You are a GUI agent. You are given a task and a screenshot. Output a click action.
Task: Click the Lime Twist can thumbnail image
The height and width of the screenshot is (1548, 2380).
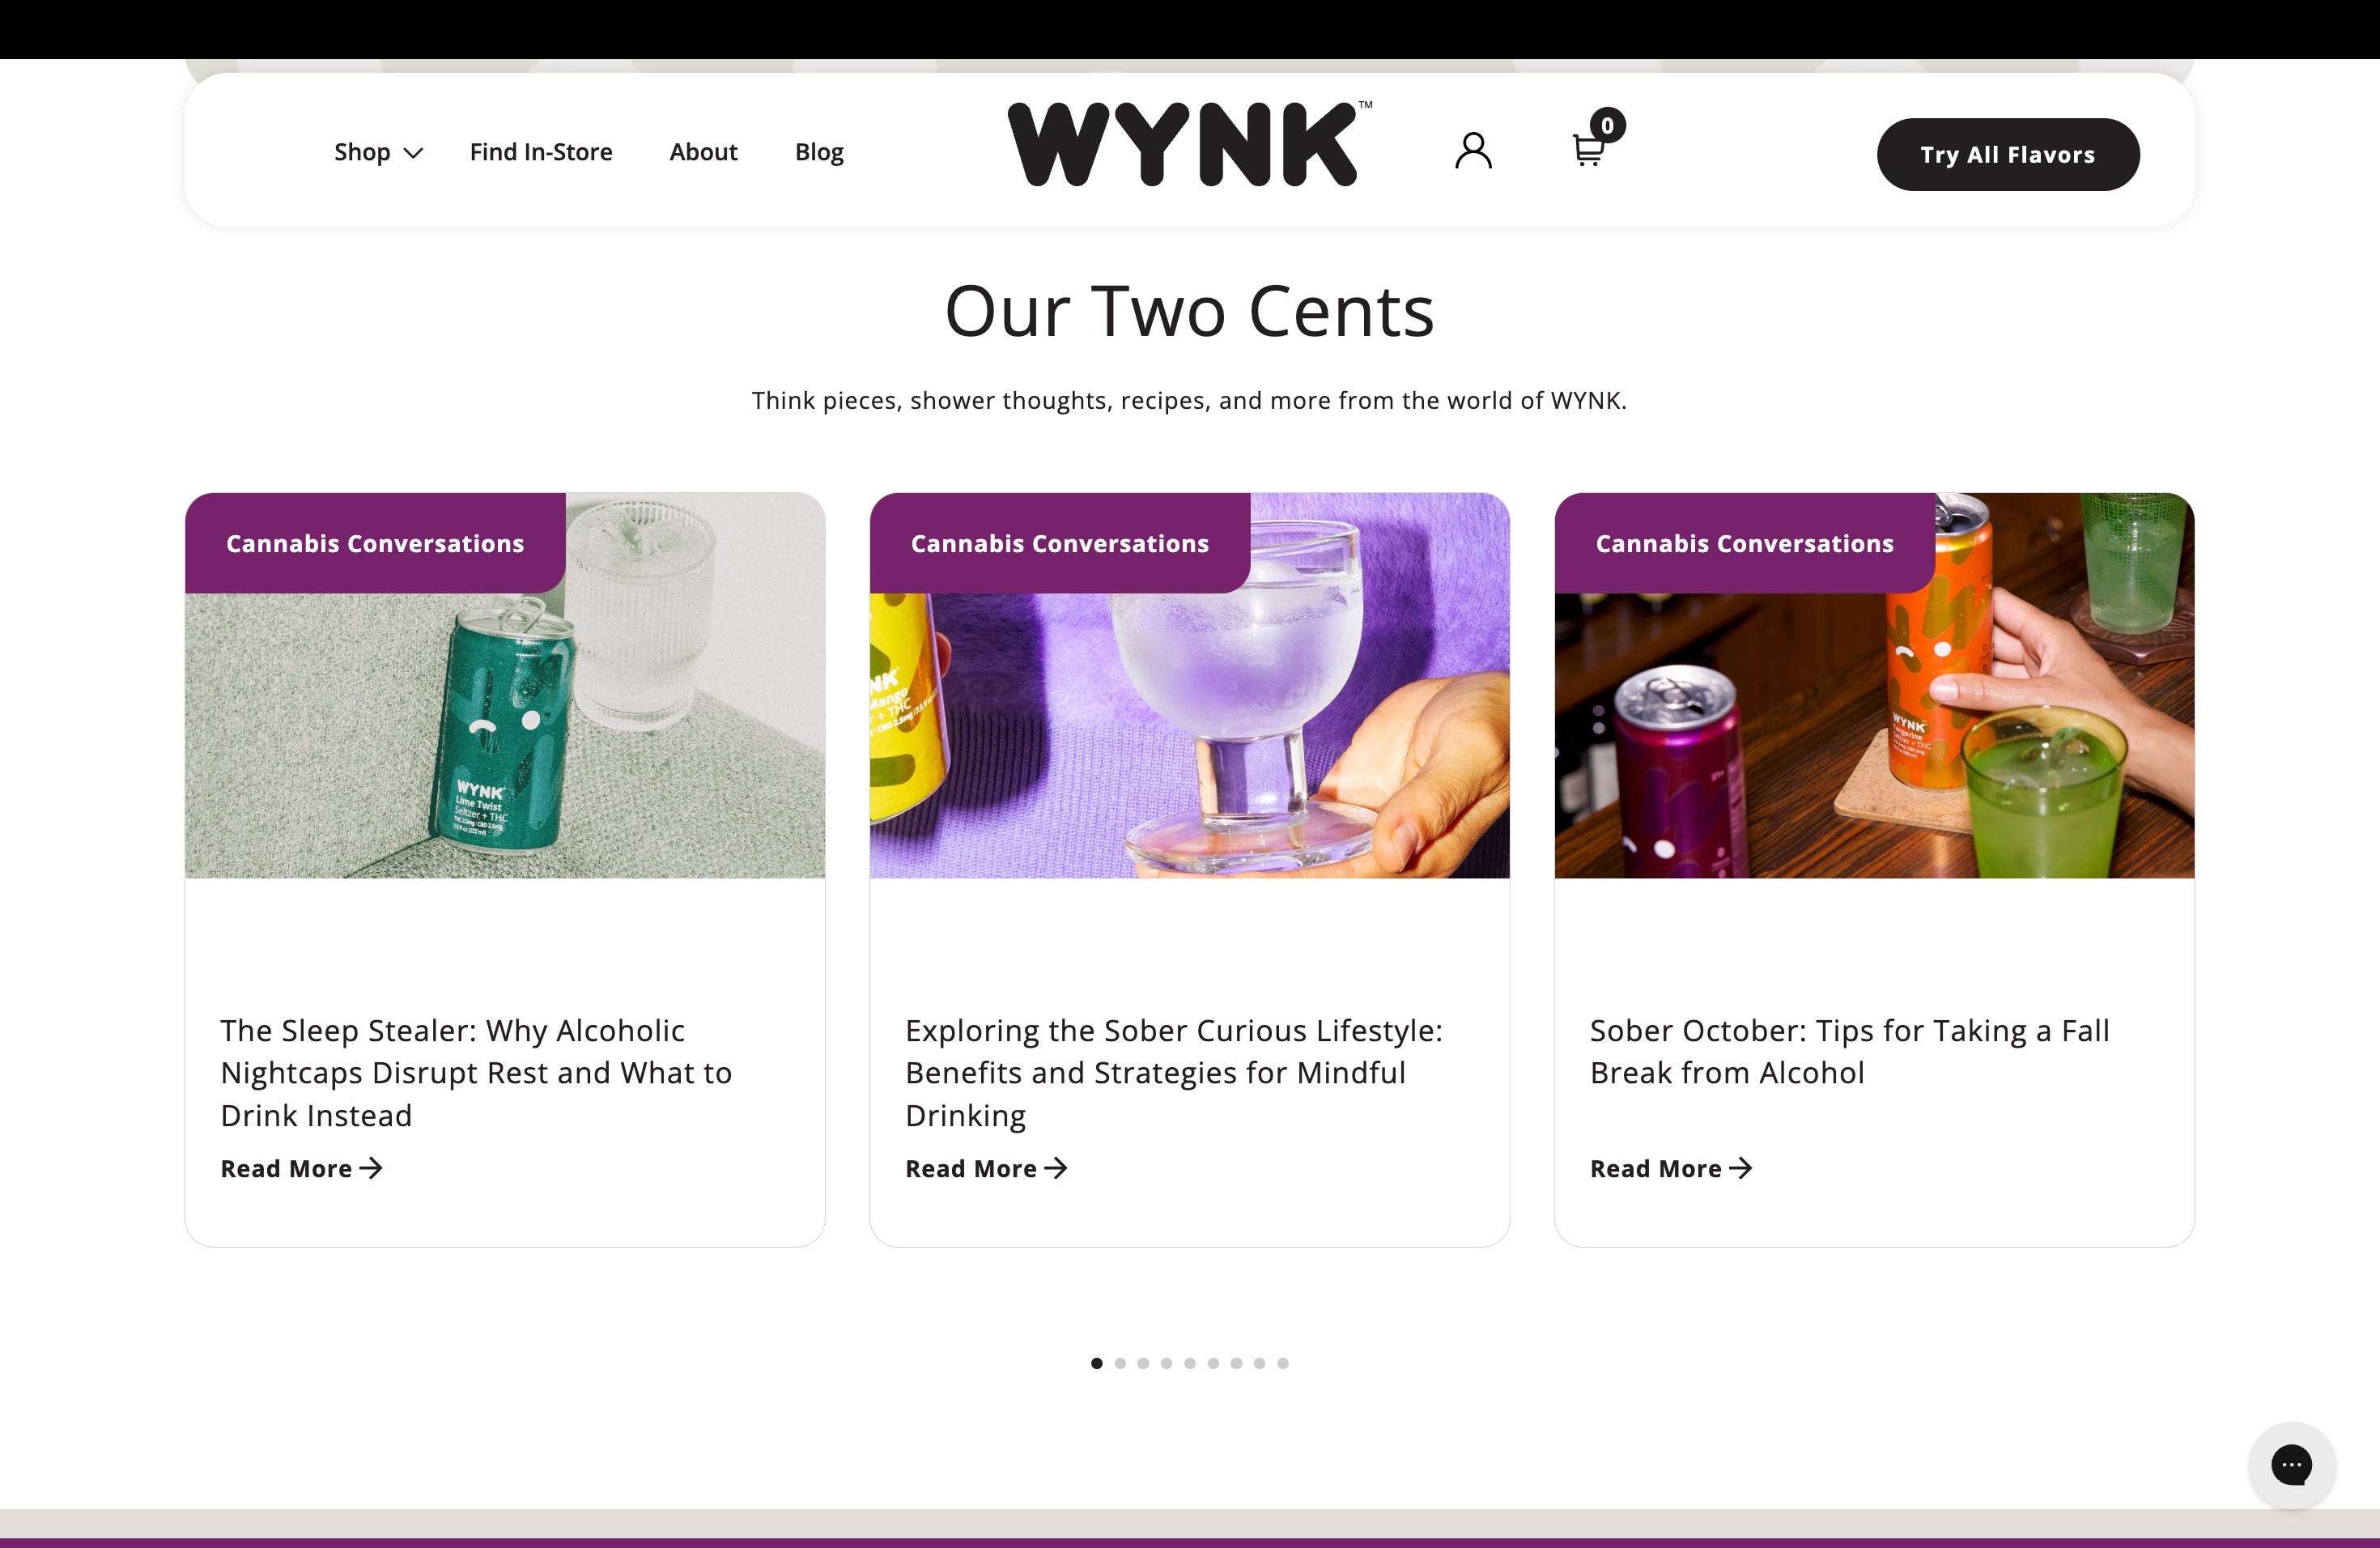(505, 685)
